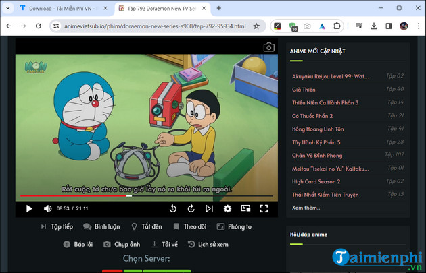Reload the current page
The image size is (426, 273).
39,26
